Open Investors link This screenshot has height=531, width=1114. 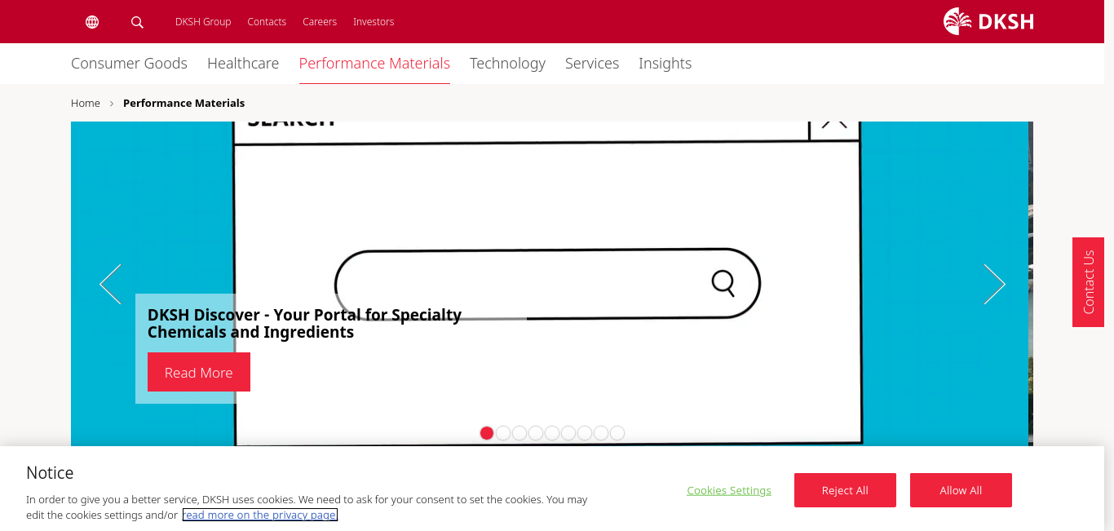pos(374,22)
